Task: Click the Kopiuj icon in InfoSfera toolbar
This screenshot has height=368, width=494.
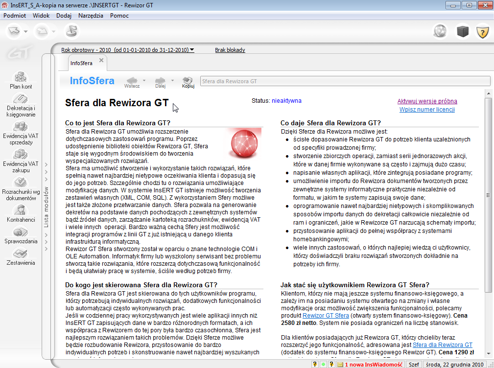Action: tap(188, 82)
